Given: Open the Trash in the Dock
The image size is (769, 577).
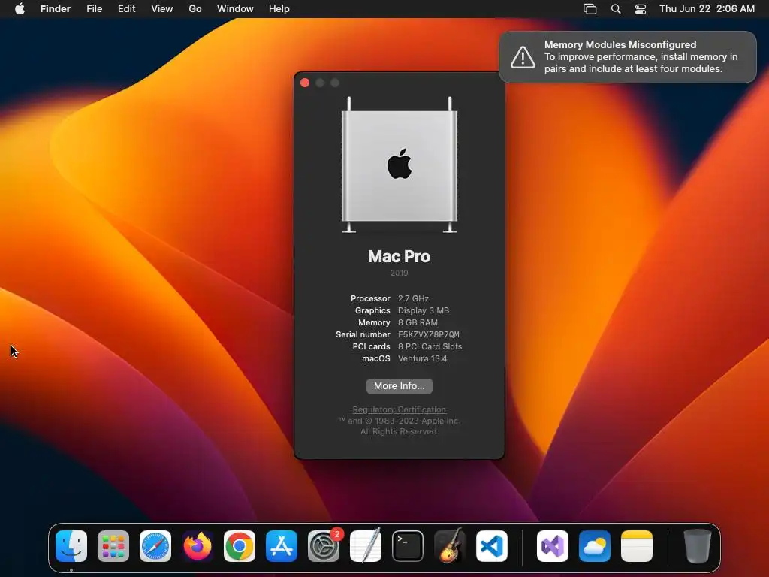Looking at the screenshot, I should (698, 546).
